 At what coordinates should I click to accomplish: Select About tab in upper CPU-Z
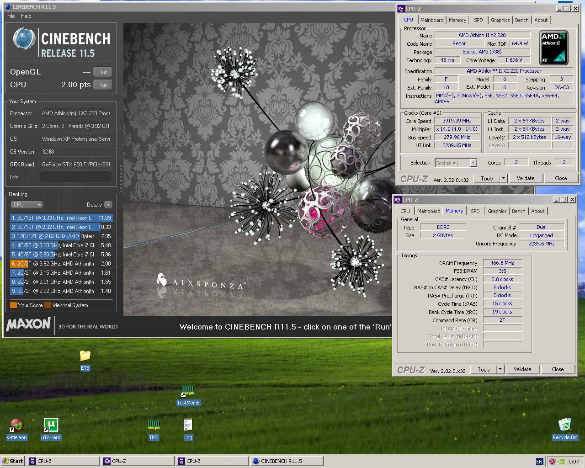coord(541,20)
